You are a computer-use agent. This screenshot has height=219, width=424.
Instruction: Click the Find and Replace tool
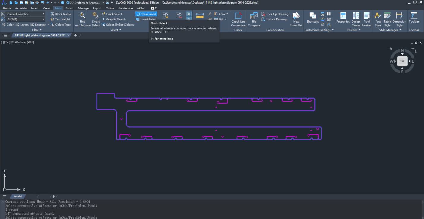pyautogui.click(x=83, y=19)
